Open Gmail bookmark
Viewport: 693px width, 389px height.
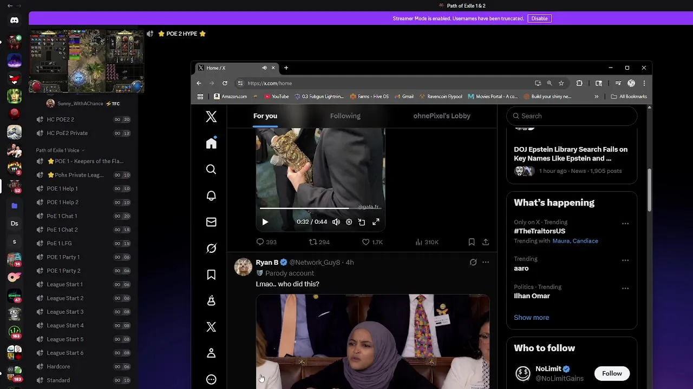click(404, 97)
